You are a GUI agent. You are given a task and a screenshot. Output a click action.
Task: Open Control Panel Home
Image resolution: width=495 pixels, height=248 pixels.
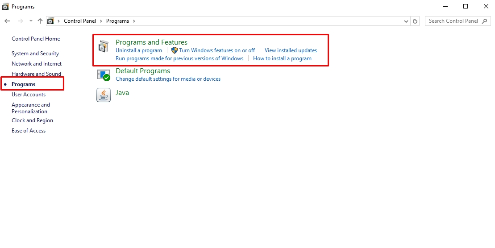(36, 39)
